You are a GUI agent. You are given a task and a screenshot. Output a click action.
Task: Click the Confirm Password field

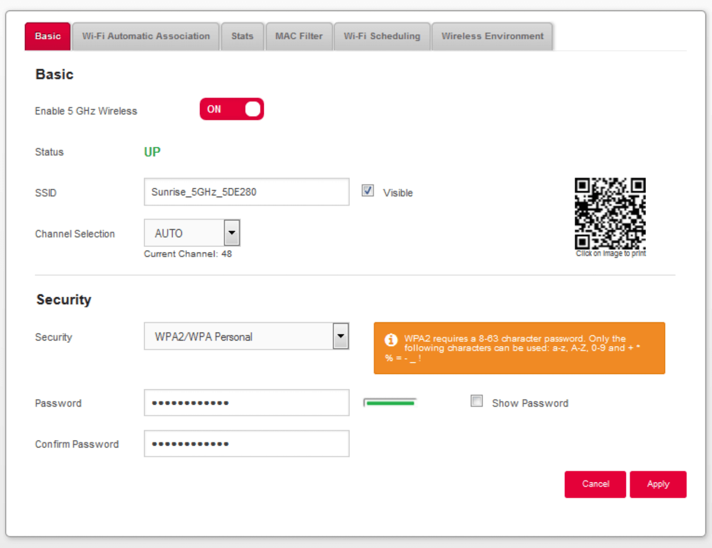246,444
